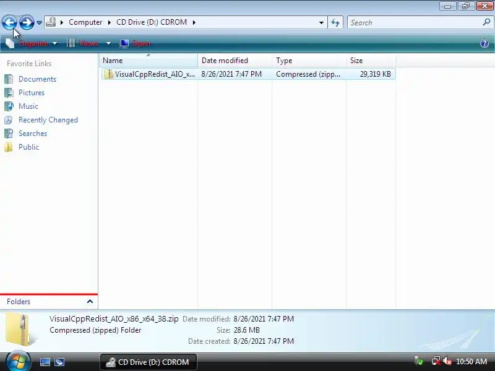Open the Windows Start orb
Image resolution: width=495 pixels, height=371 pixels.
point(19,361)
